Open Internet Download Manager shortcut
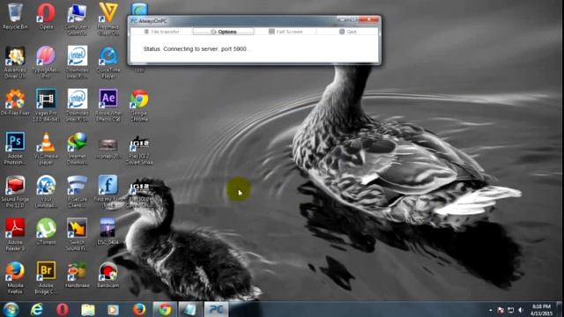Screen dimensions: 564x317 coord(77,149)
